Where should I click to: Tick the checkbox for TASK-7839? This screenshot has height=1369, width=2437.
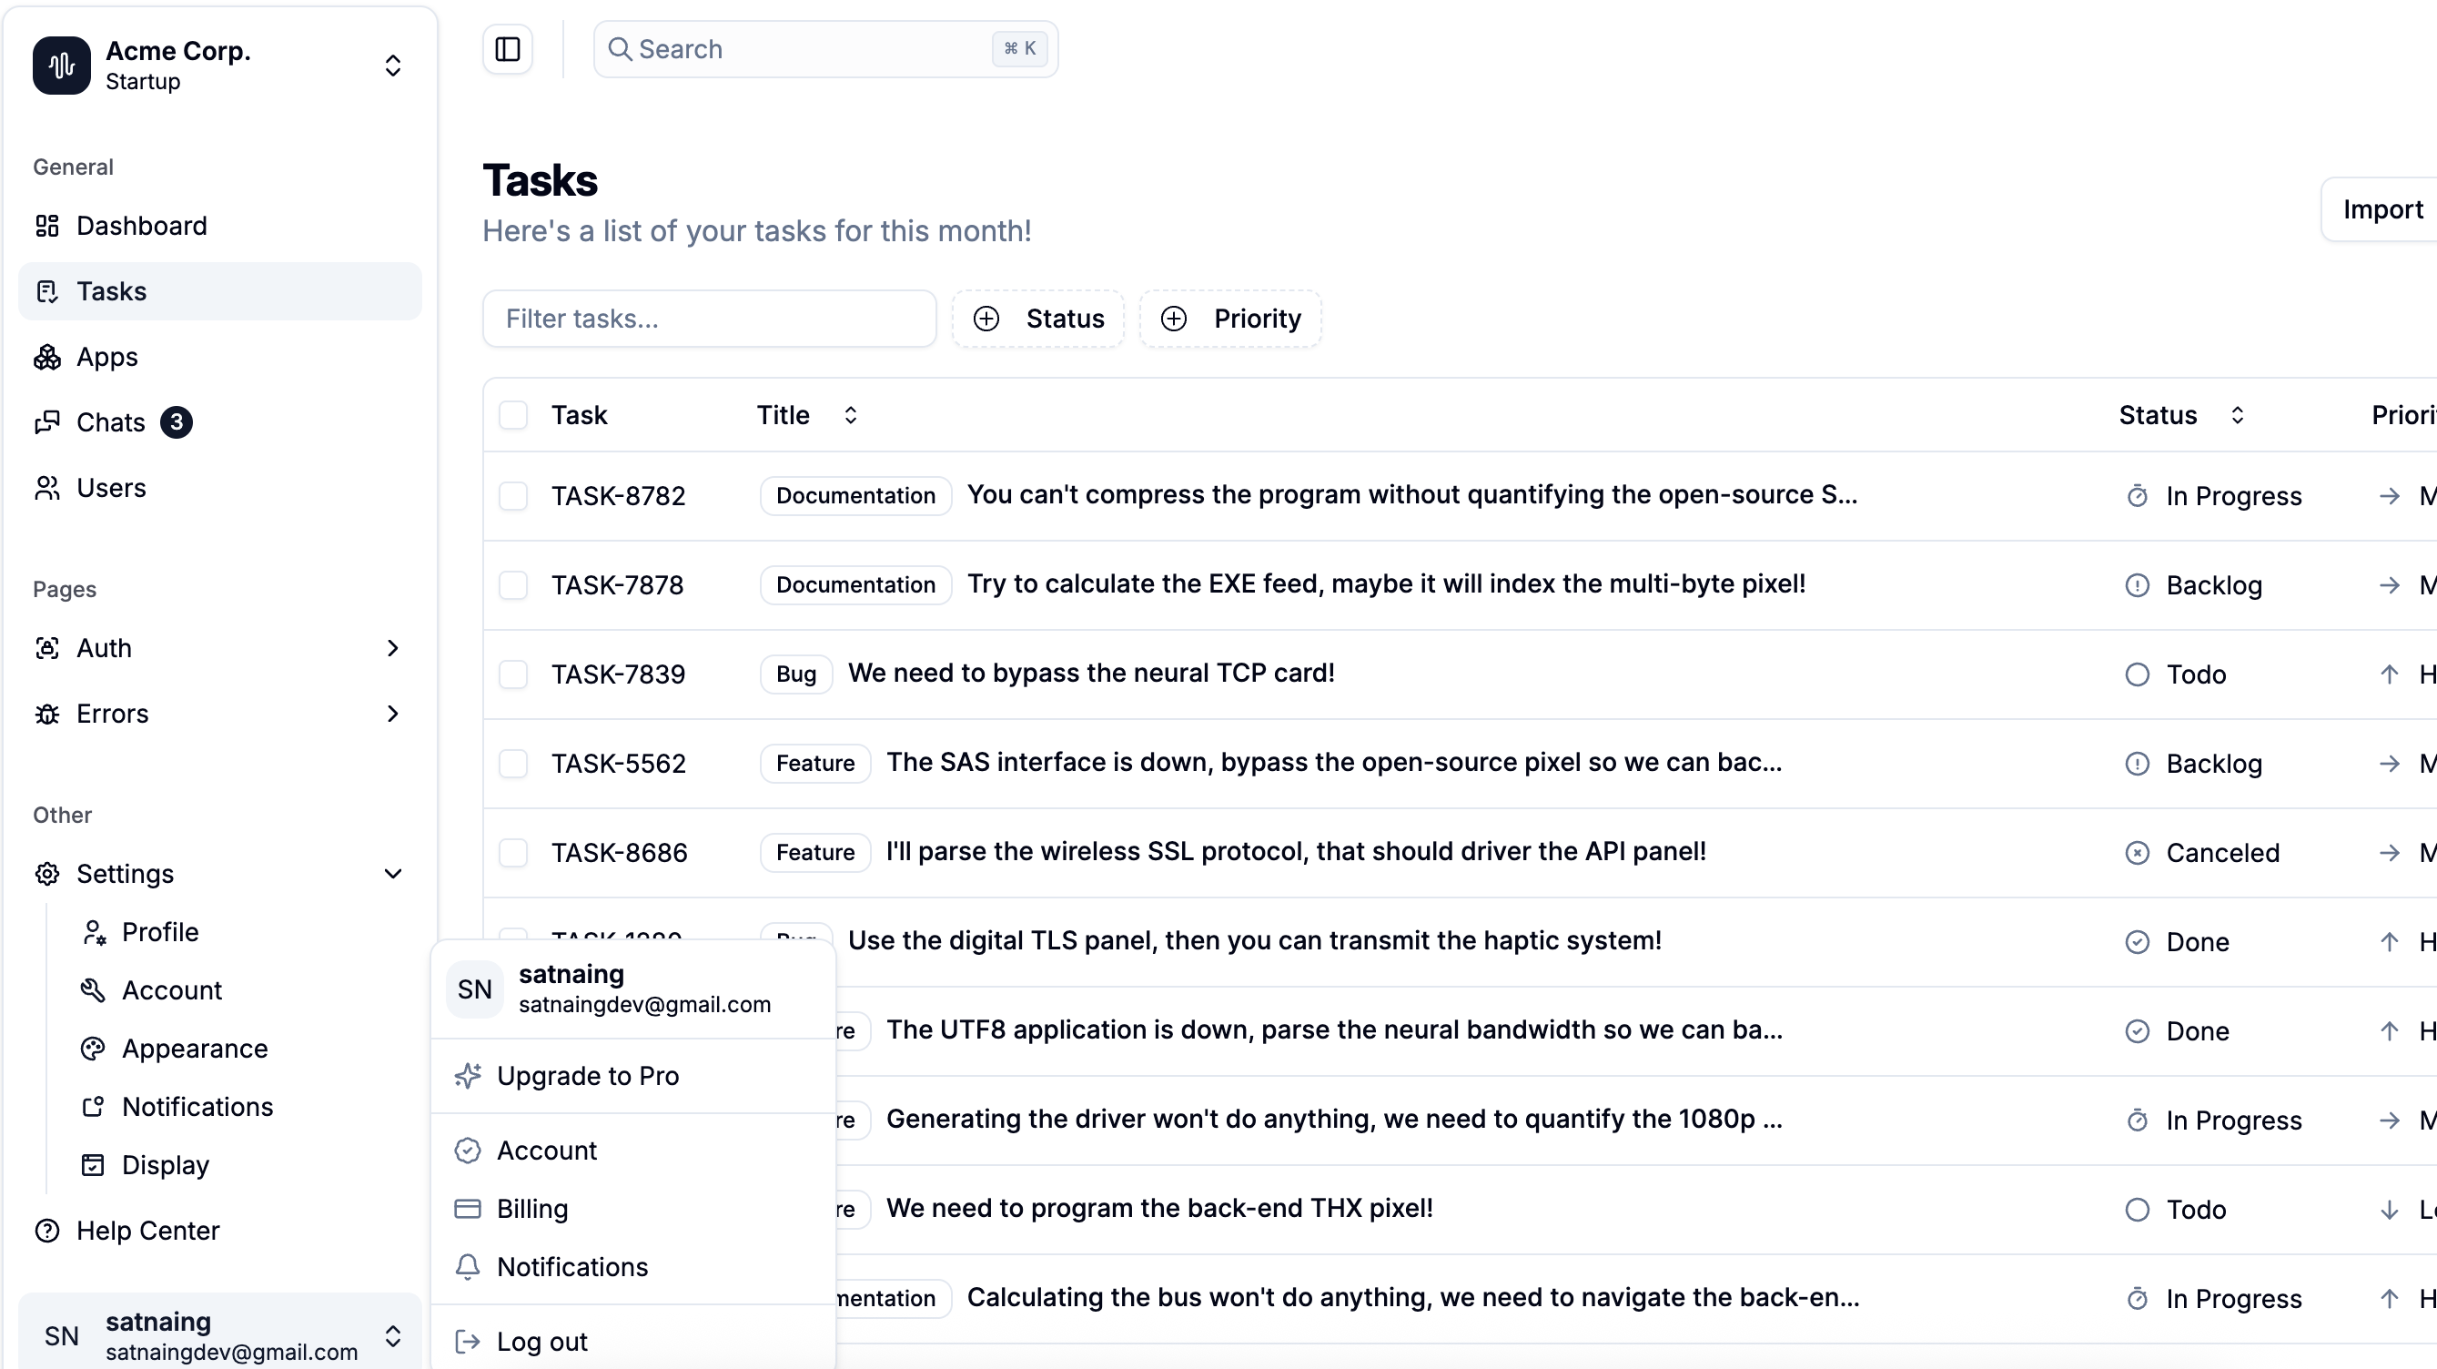(x=512, y=674)
